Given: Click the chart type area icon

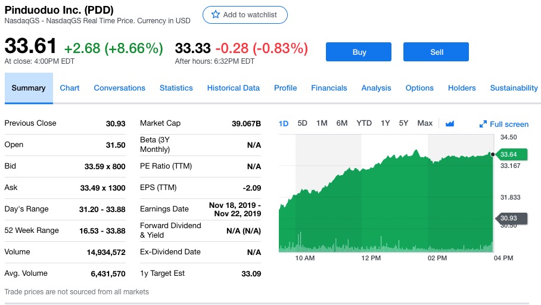Looking at the screenshot, I should pos(450,123).
